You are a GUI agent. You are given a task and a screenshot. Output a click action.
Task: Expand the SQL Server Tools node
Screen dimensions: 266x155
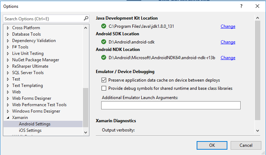pyautogui.click(x=8, y=73)
